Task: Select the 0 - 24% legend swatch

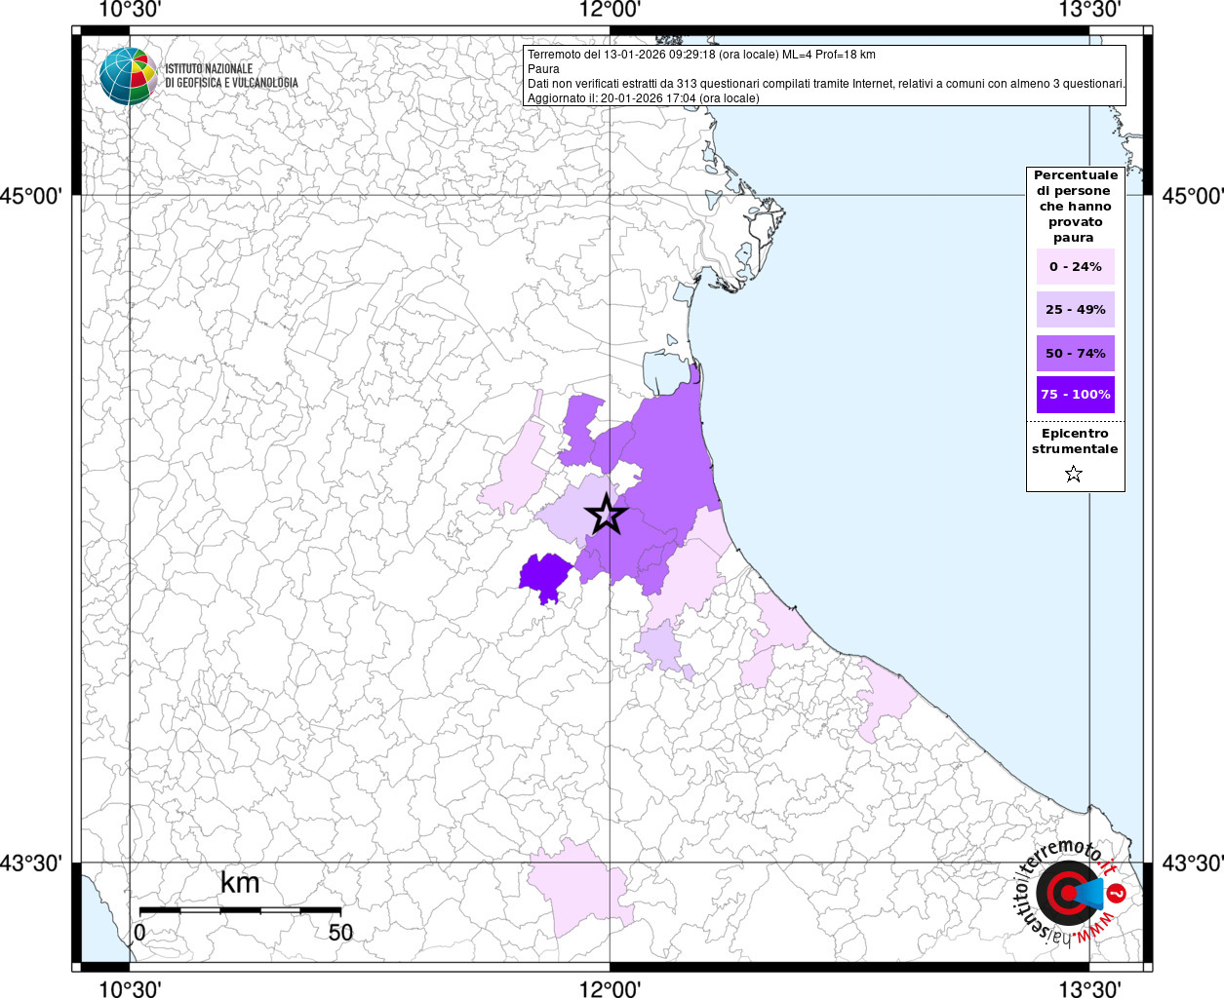Action: point(1076,267)
